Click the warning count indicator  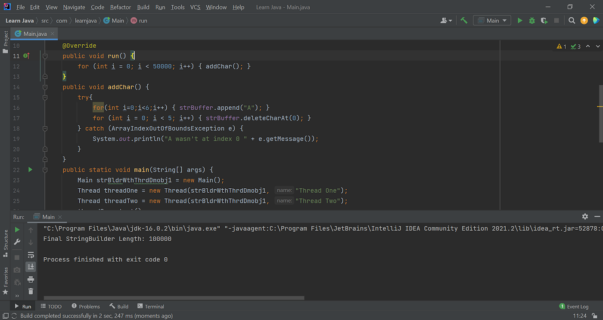[562, 46]
